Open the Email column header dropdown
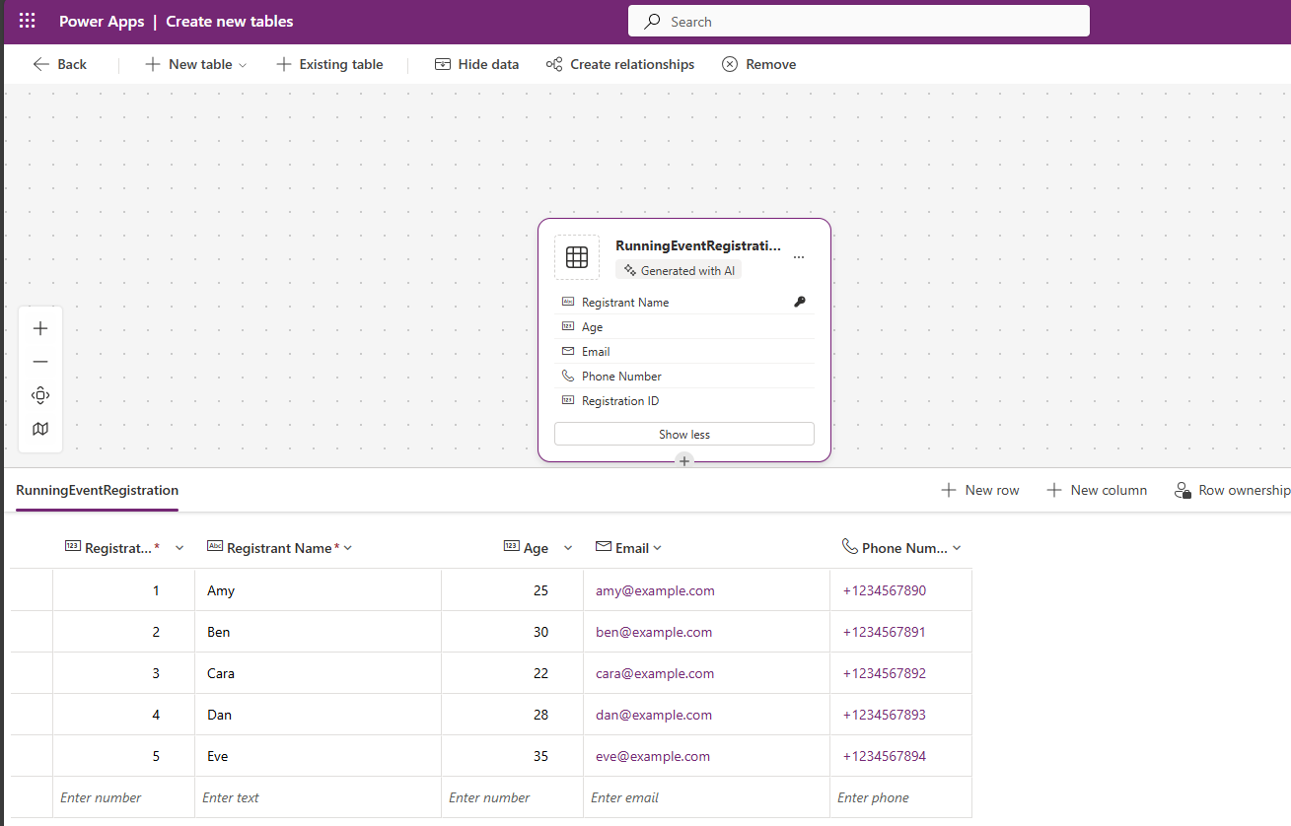Image resolution: width=1291 pixels, height=826 pixels. [658, 548]
